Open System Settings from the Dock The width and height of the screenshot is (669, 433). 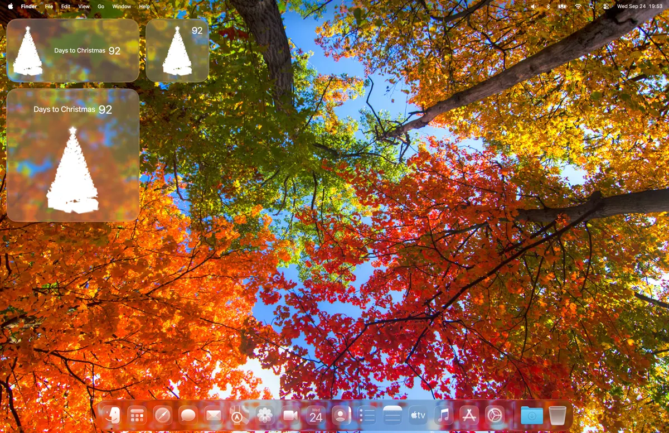click(494, 415)
